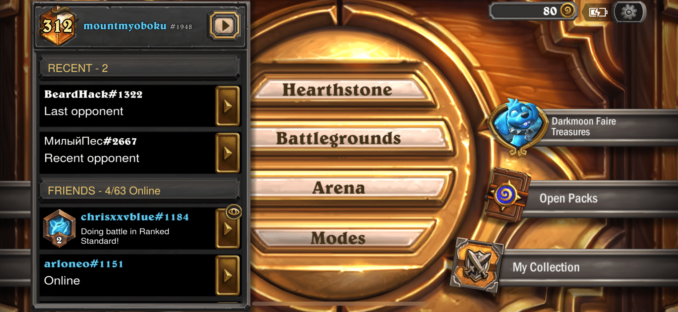
Task: Collapse the FRIENDS 4/63 Online header
Action: tap(139, 191)
